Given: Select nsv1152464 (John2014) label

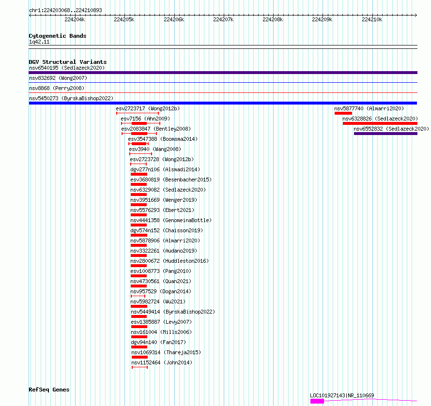Looking at the screenshot, I should click(162, 362).
